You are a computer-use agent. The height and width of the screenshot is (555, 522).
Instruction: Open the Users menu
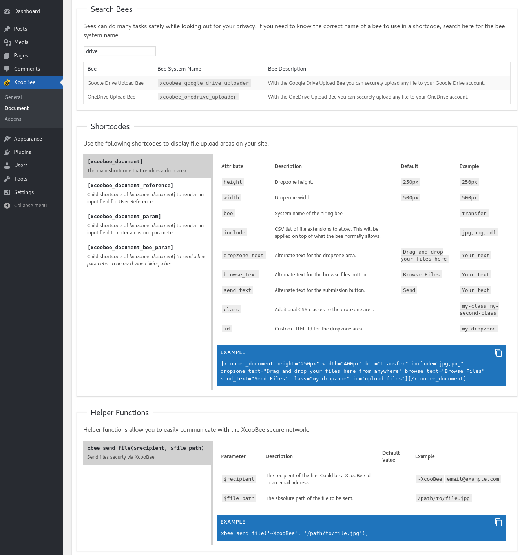pyautogui.click(x=31, y=165)
